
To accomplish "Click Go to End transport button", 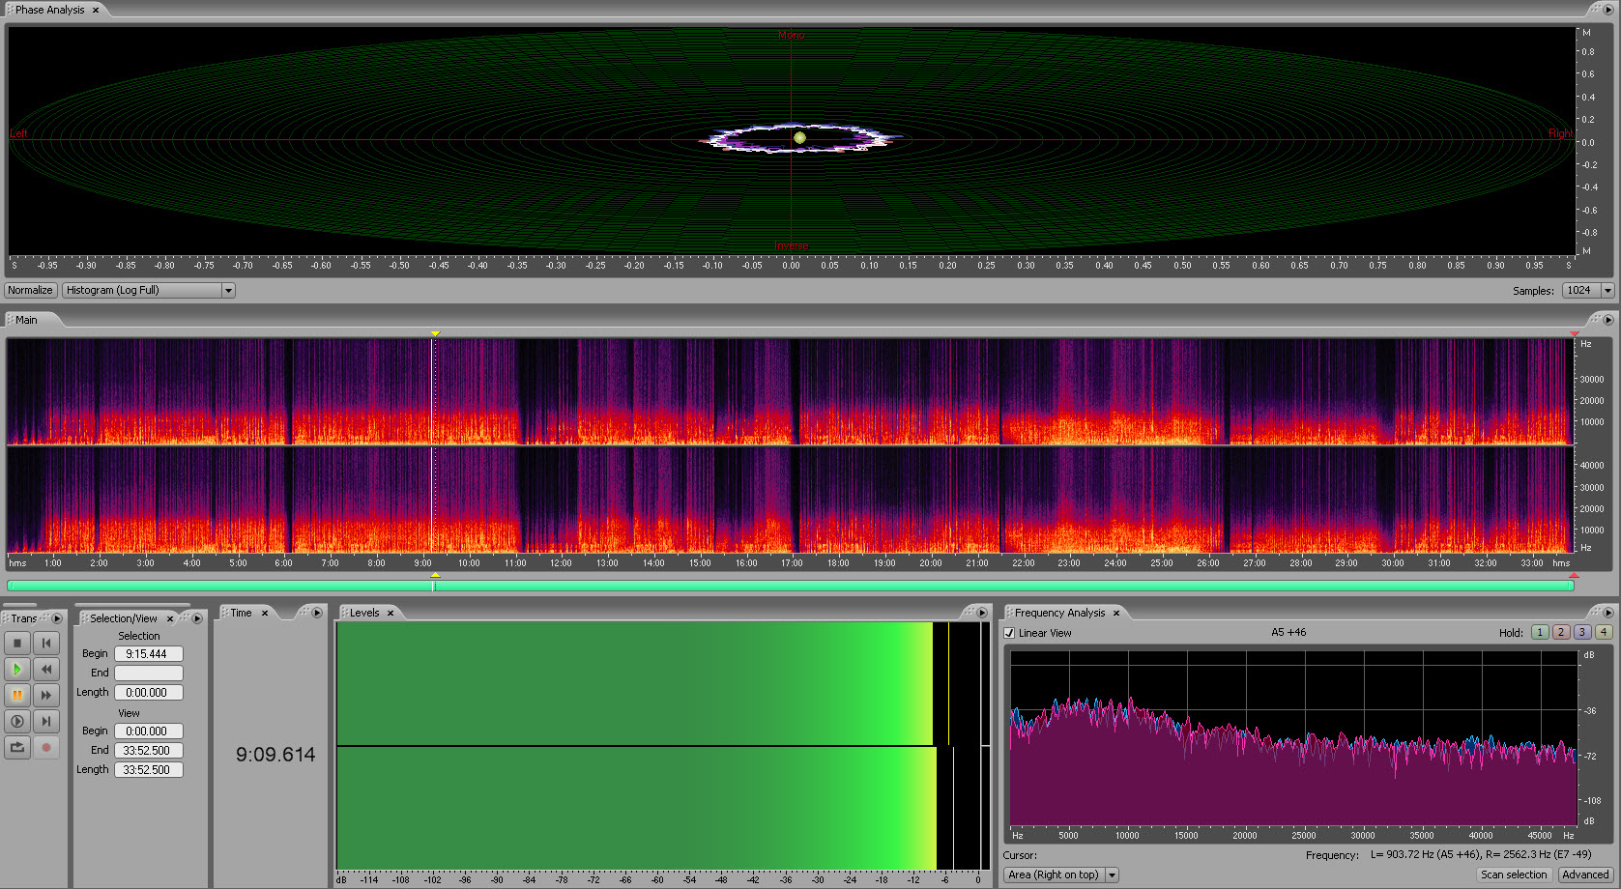I will coord(45,721).
